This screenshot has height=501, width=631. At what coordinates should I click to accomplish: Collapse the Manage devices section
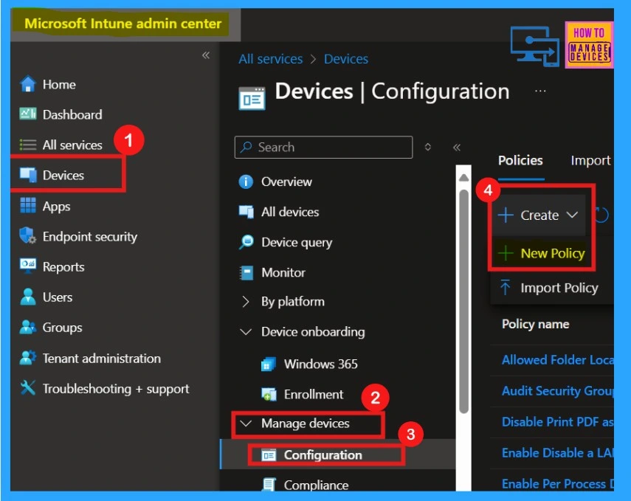(246, 424)
